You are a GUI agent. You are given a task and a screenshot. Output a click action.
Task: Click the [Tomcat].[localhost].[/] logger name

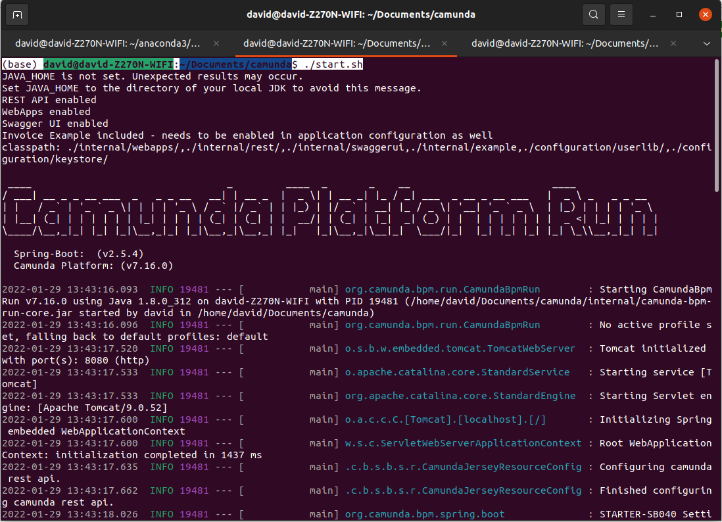445,420
